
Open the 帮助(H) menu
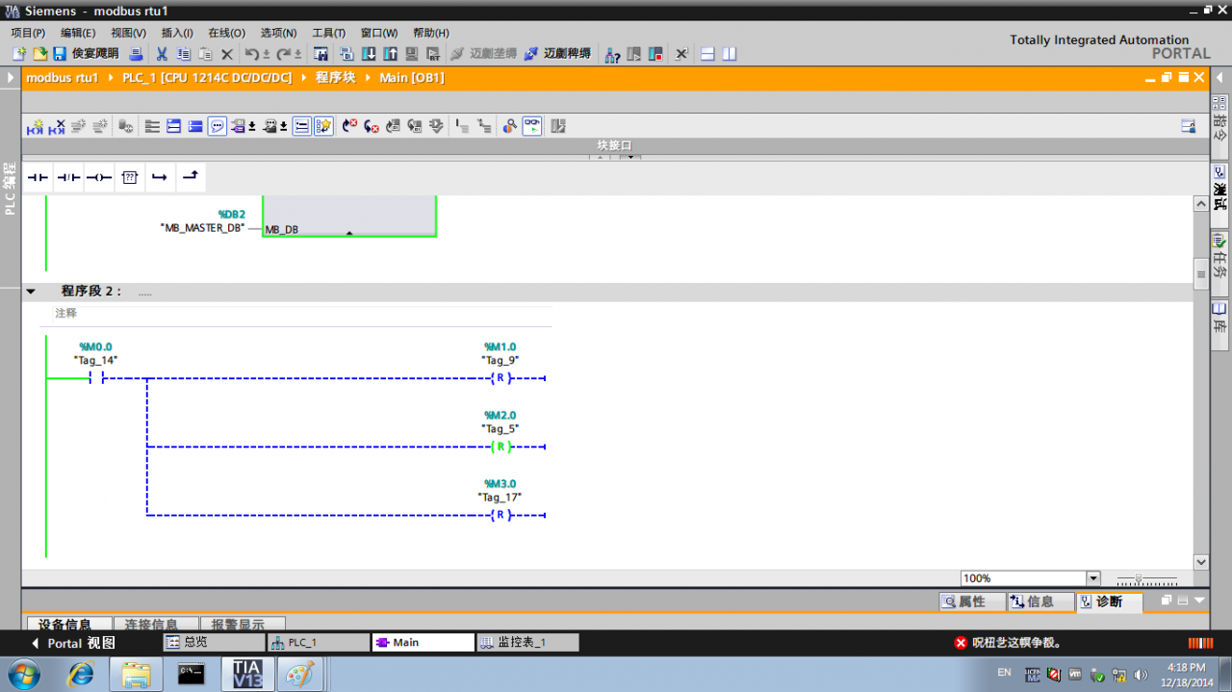[x=431, y=33]
